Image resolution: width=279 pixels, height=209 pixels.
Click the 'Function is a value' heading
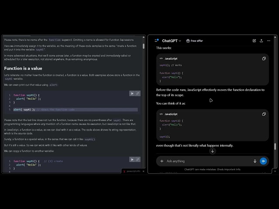point(23,68)
